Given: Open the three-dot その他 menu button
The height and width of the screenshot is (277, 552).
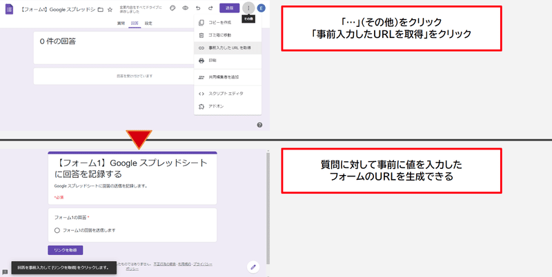Looking at the screenshot, I should [x=248, y=8].
